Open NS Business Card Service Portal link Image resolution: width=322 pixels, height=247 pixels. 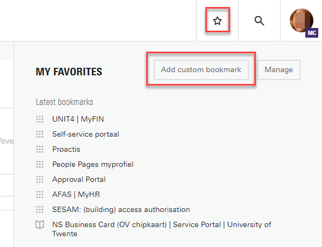coord(162,229)
